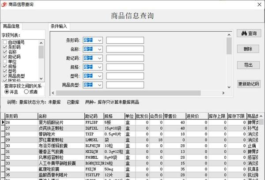Image resolution: width=265 pixels, height=180 pixels.
Task: Toggle the 自动编号 field checkbox
Action: coord(5,42)
